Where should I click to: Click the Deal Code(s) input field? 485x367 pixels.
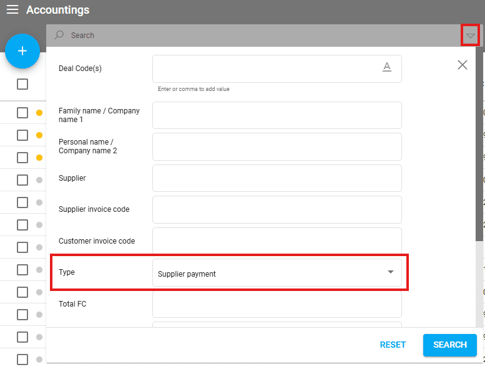tap(265, 69)
